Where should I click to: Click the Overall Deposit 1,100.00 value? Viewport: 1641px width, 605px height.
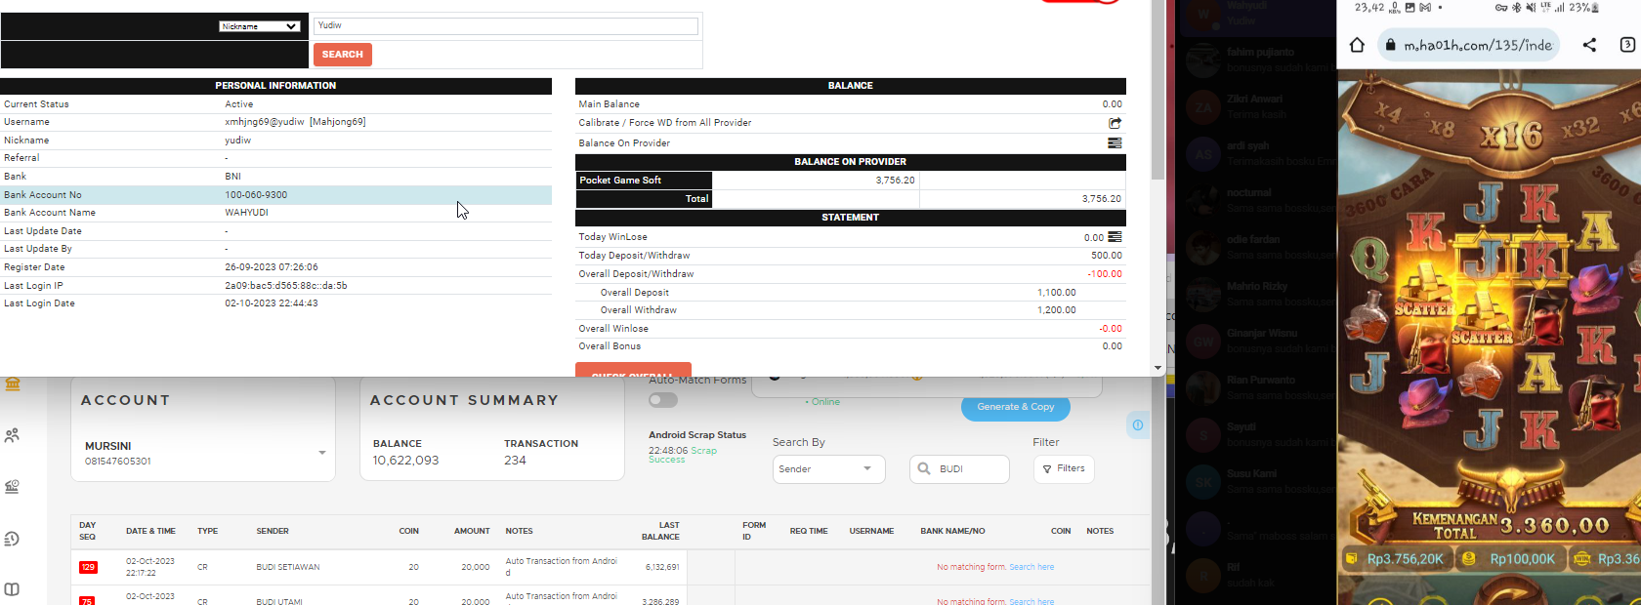click(x=1056, y=293)
